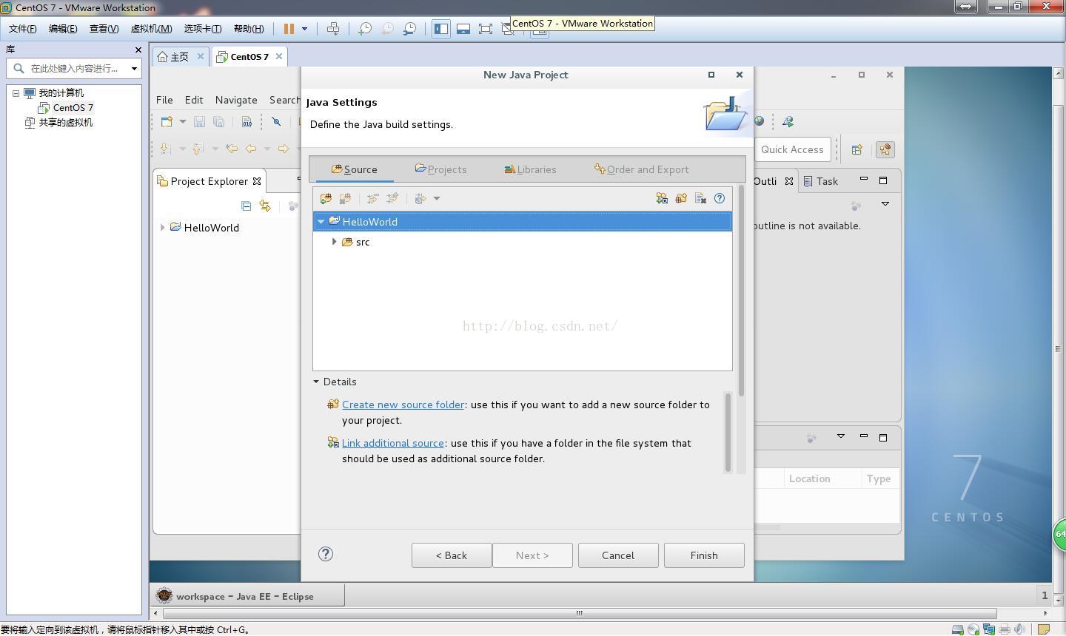
Task: Collapse the HelloWorld node in the source tree
Action: (321, 221)
